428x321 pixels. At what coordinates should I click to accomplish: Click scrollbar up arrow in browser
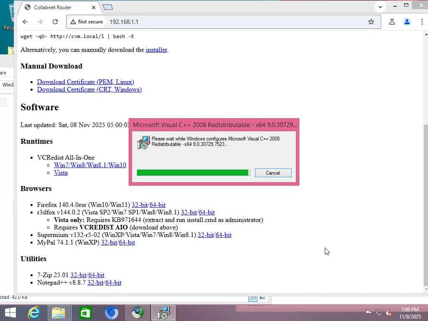point(426,34)
